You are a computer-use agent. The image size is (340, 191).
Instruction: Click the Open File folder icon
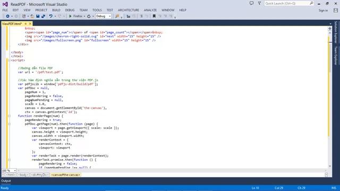[32, 16]
